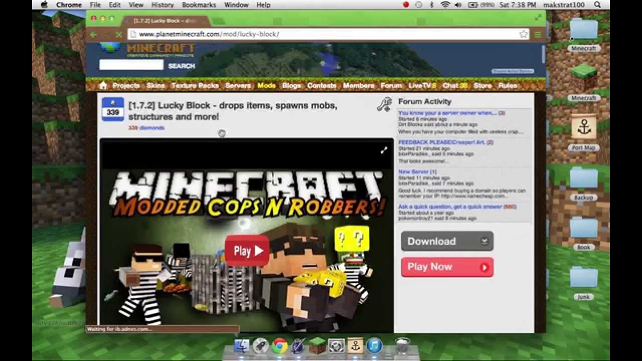Click the red Play Now button

click(447, 267)
